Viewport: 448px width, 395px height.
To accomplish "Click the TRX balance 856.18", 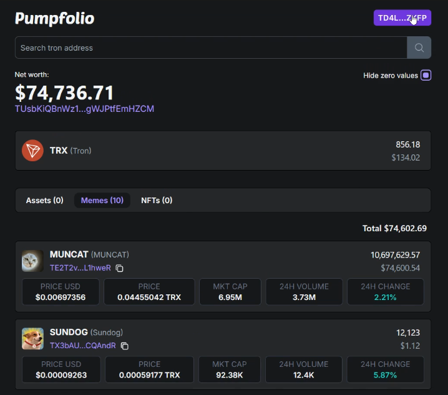I will tap(407, 144).
